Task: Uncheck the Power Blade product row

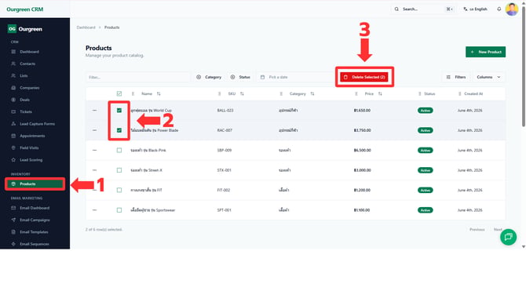Action: [119, 130]
